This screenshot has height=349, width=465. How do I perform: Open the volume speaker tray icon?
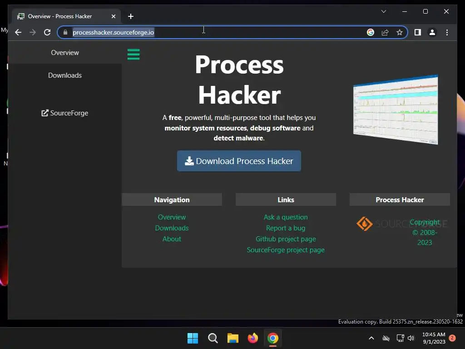(411, 338)
